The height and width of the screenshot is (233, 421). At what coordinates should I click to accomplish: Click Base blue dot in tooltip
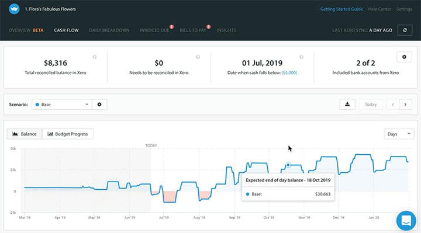(x=247, y=194)
